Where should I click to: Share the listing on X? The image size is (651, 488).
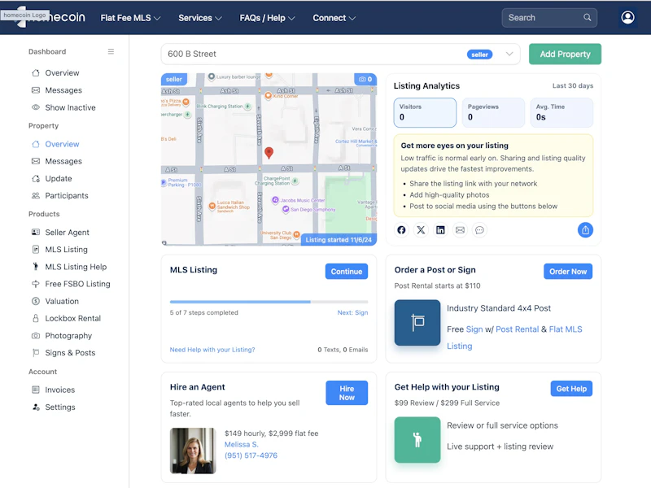pyautogui.click(x=421, y=230)
